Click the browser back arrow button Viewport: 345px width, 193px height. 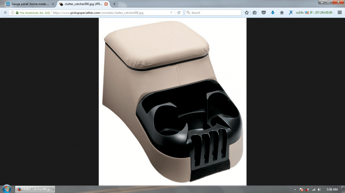pos(5,12)
